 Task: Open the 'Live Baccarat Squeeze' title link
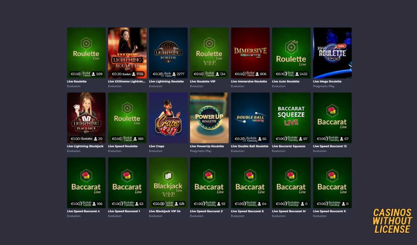[288, 146]
